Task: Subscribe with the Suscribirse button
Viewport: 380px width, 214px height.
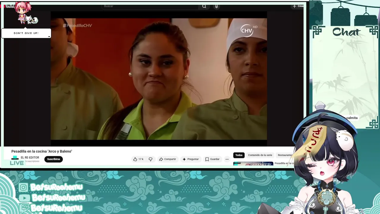Action: point(53,159)
